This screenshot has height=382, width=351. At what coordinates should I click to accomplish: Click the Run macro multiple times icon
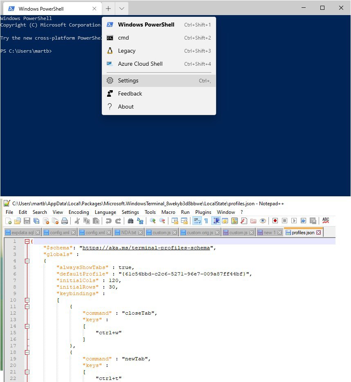tap(303, 221)
